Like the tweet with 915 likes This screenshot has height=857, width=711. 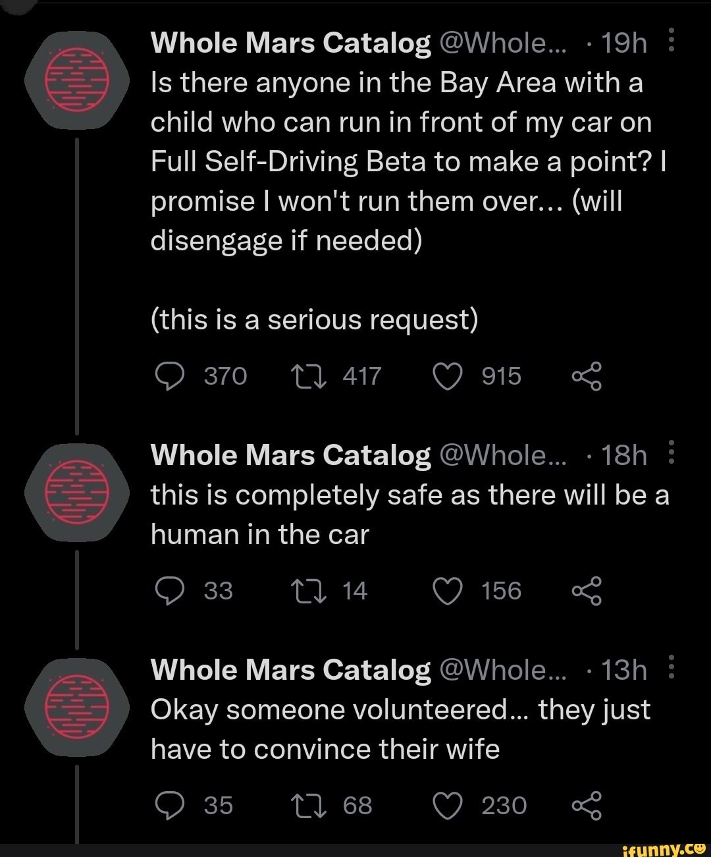pos(448,377)
